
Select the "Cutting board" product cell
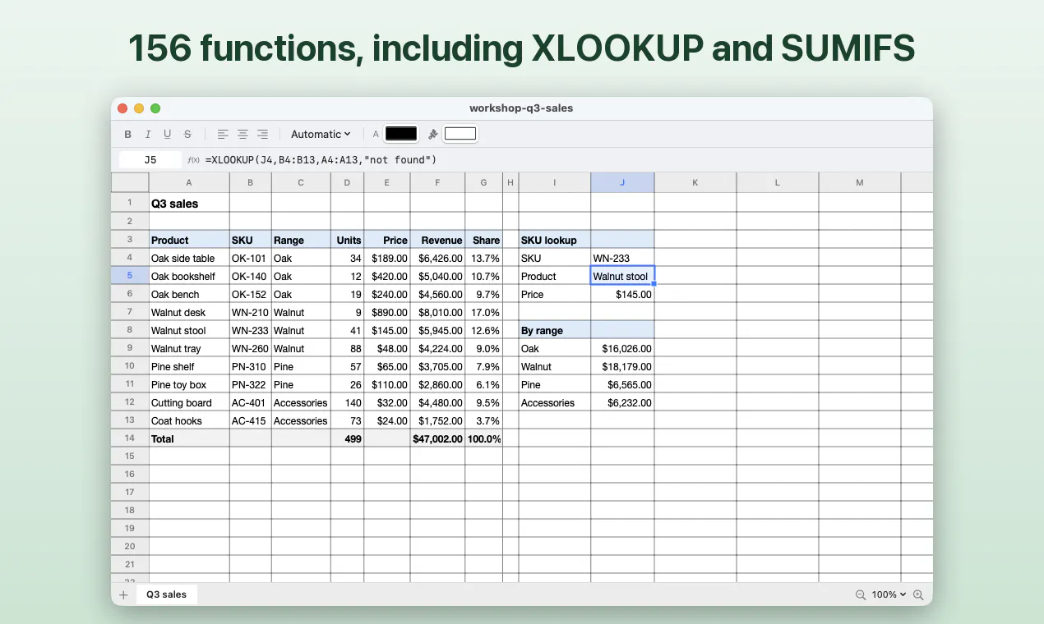click(189, 402)
